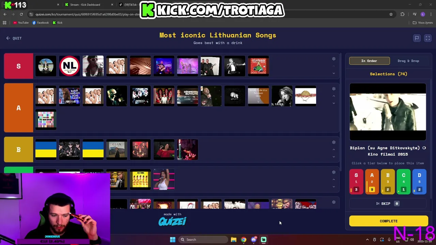Open the Facebook bookmark
Screen dimensions: 436x245
(41, 23)
